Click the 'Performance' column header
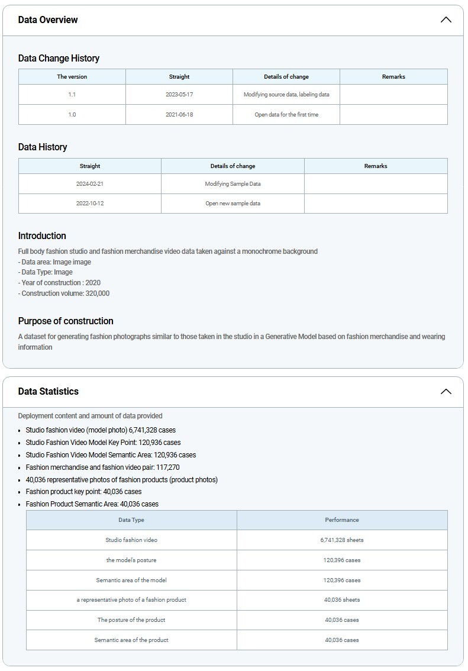Image resolution: width=468 pixels, height=671 pixels. click(x=342, y=520)
